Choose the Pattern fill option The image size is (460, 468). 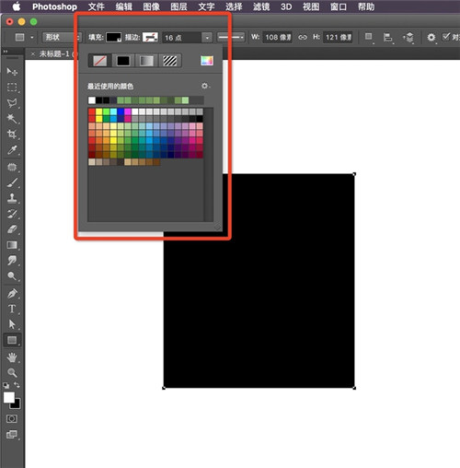[x=170, y=61]
